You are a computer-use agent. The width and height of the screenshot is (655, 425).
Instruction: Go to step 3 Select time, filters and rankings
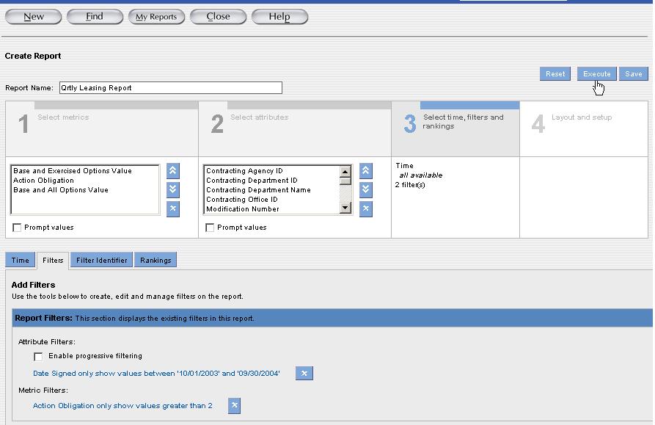[x=455, y=128]
